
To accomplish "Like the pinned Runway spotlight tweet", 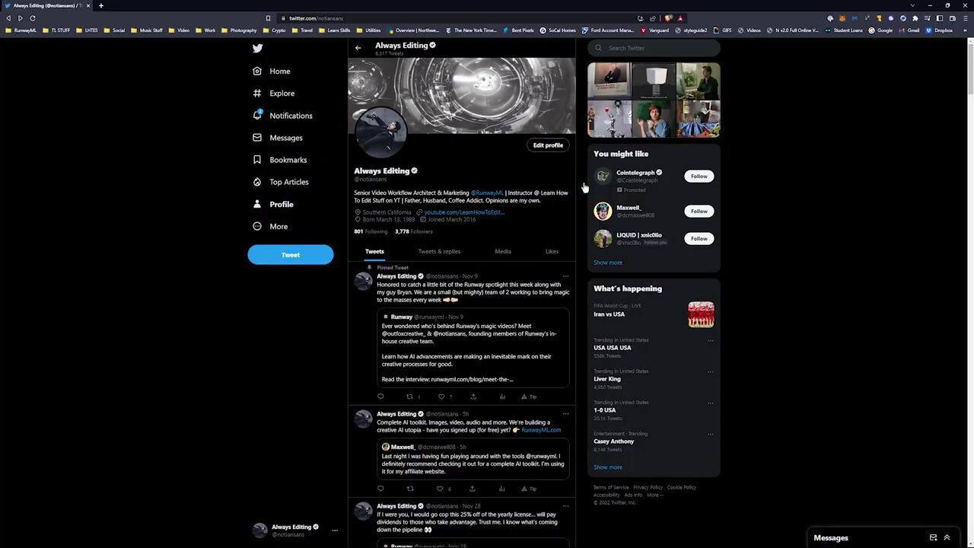I will [441, 397].
